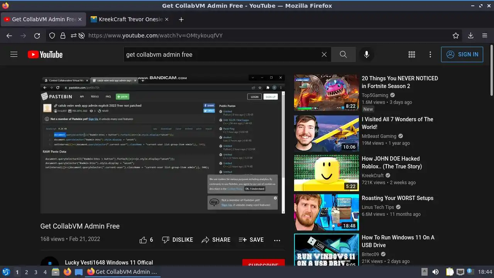Viewport: 494px width, 278px height.
Task: Click title "How To Run Windows 11 On A USB Drive"
Action: click(x=398, y=241)
